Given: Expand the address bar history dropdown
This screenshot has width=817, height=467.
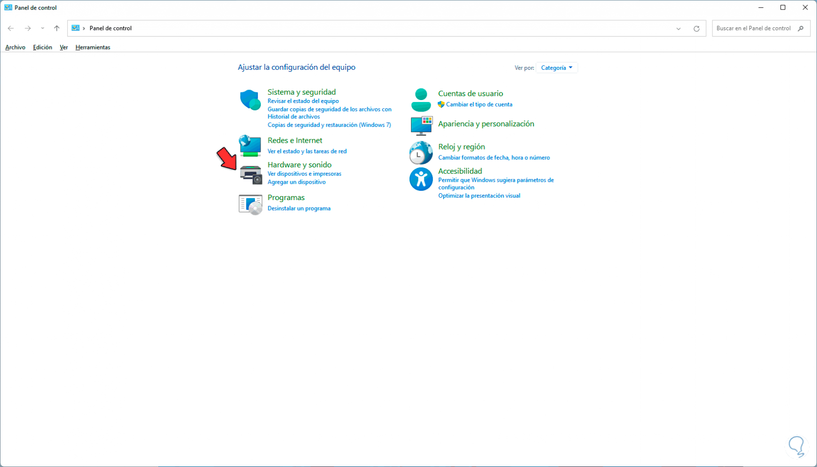Looking at the screenshot, I should 678,28.
